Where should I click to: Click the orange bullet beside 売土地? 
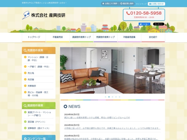point(25,73)
